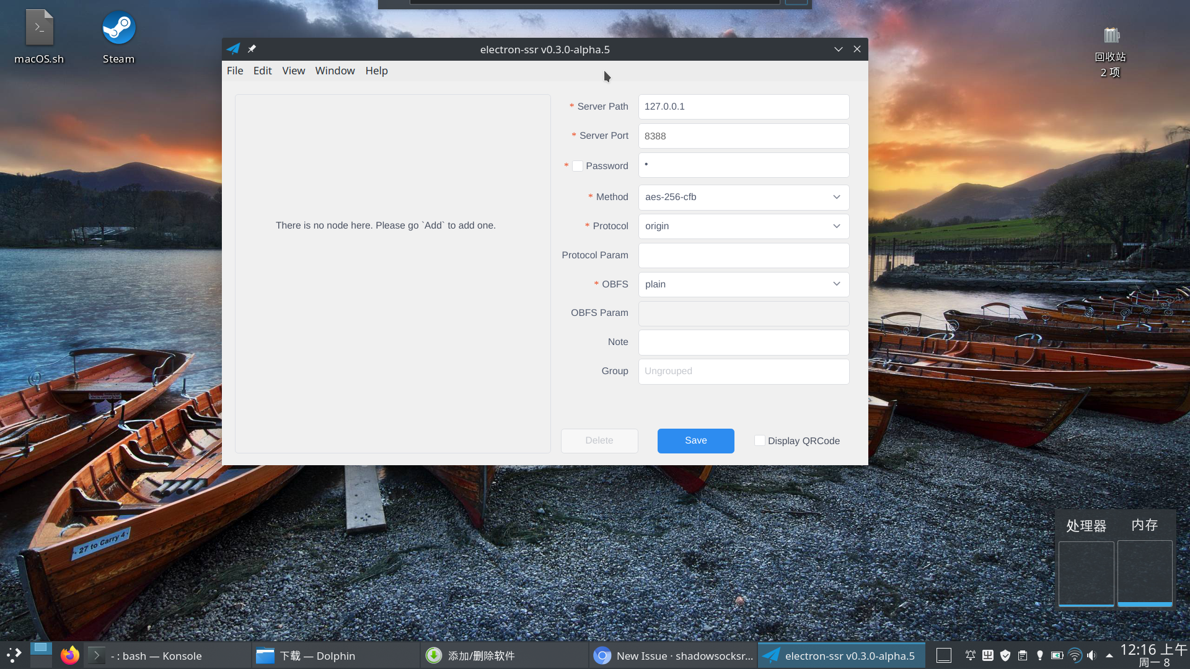Open the Protocol dropdown showing origin
This screenshot has width=1190, height=669.
tap(744, 226)
